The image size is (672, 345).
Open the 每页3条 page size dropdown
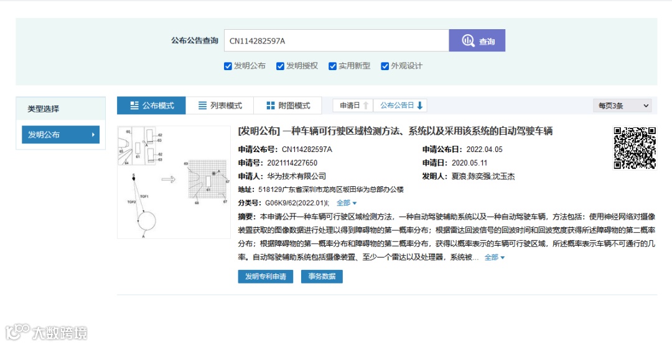point(622,105)
